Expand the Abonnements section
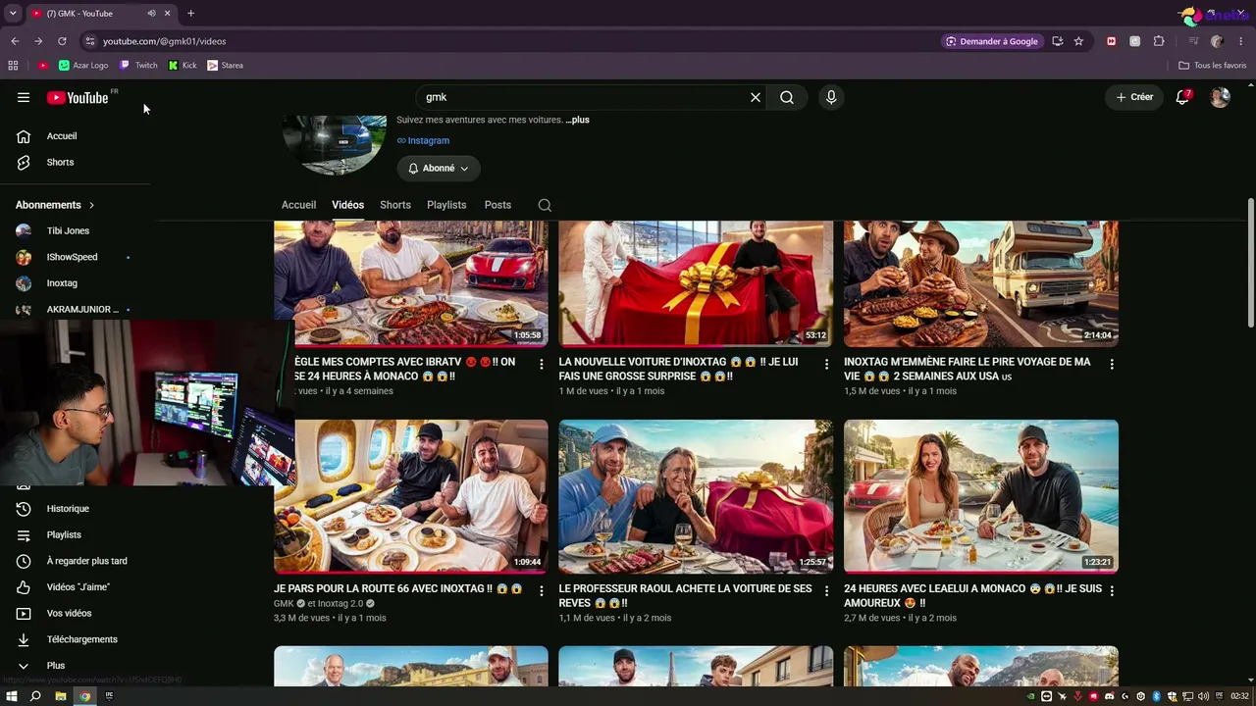Image resolution: width=1256 pixels, height=706 pixels. point(55,205)
